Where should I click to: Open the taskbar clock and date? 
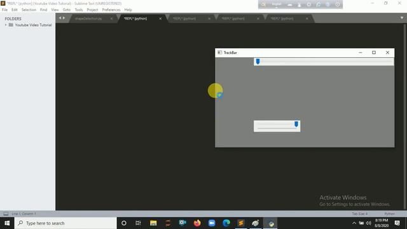pyautogui.click(x=382, y=223)
